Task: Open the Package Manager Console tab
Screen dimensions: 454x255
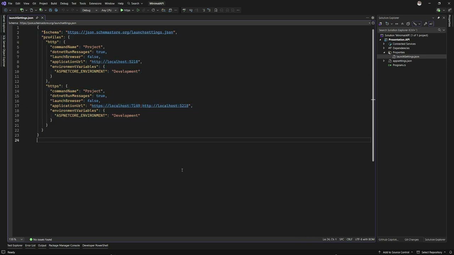Action: [x=64, y=245]
